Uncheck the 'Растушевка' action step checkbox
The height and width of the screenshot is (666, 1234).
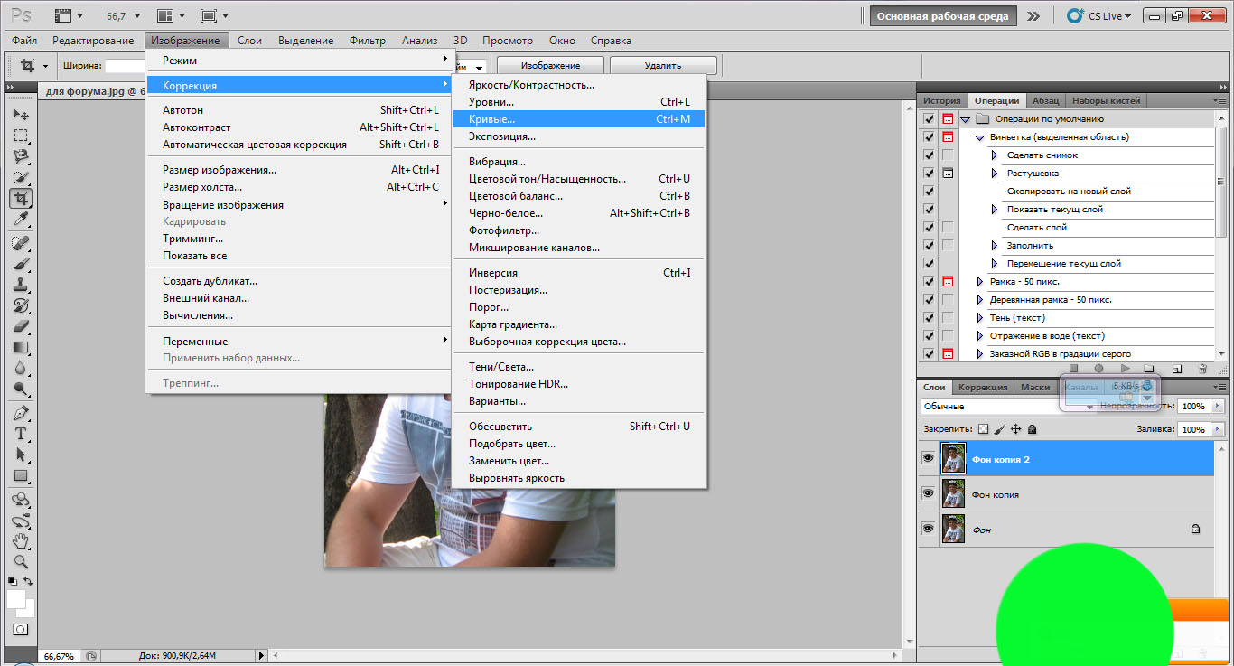(x=929, y=173)
